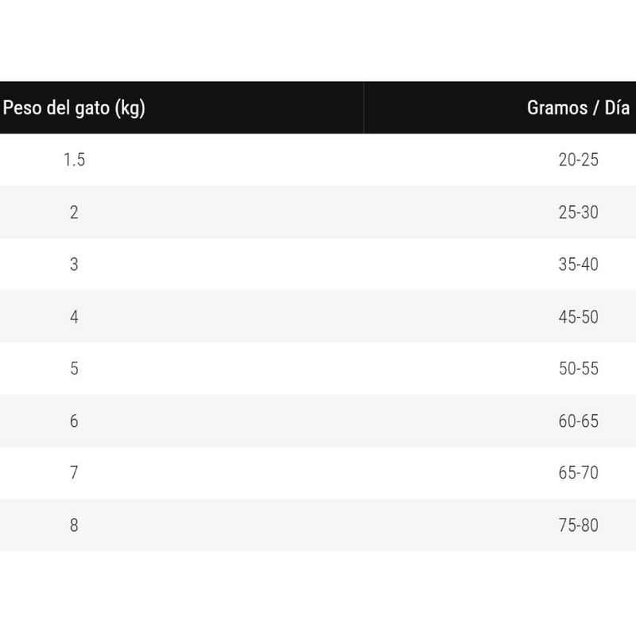This screenshot has height=636, width=636.
Task: Select the 45-50 grams value
Action: tap(579, 316)
